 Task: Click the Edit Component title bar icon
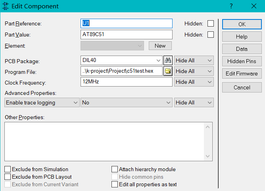[6, 6]
